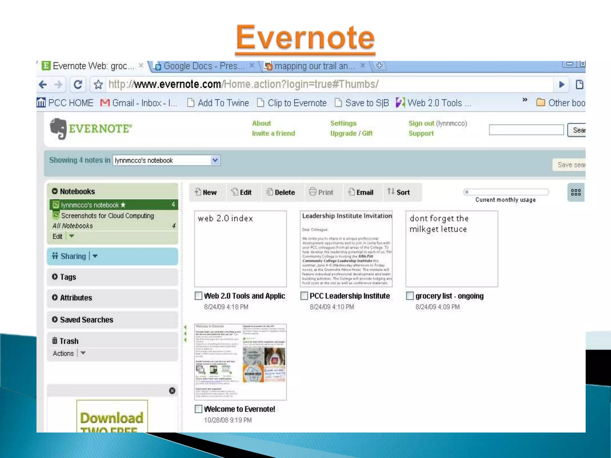The width and height of the screenshot is (611, 458).
Task: Click Print in note toolbar
Action: tap(321, 192)
